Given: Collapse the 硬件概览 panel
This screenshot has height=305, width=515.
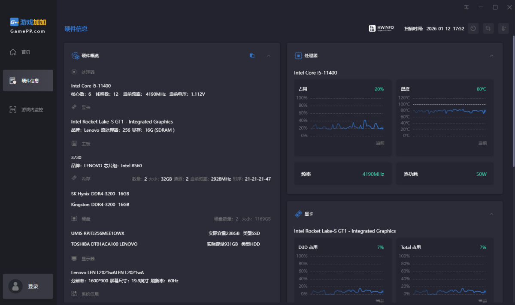Looking at the screenshot, I should coord(269,56).
